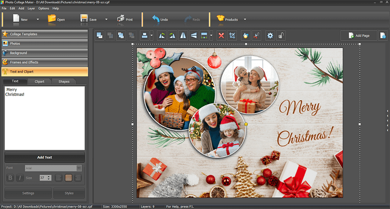Click the Align objects icon
This screenshot has height=209, width=390.
pos(145,36)
